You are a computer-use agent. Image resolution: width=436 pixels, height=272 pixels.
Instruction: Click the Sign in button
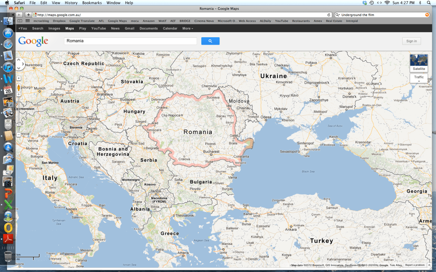[411, 41]
